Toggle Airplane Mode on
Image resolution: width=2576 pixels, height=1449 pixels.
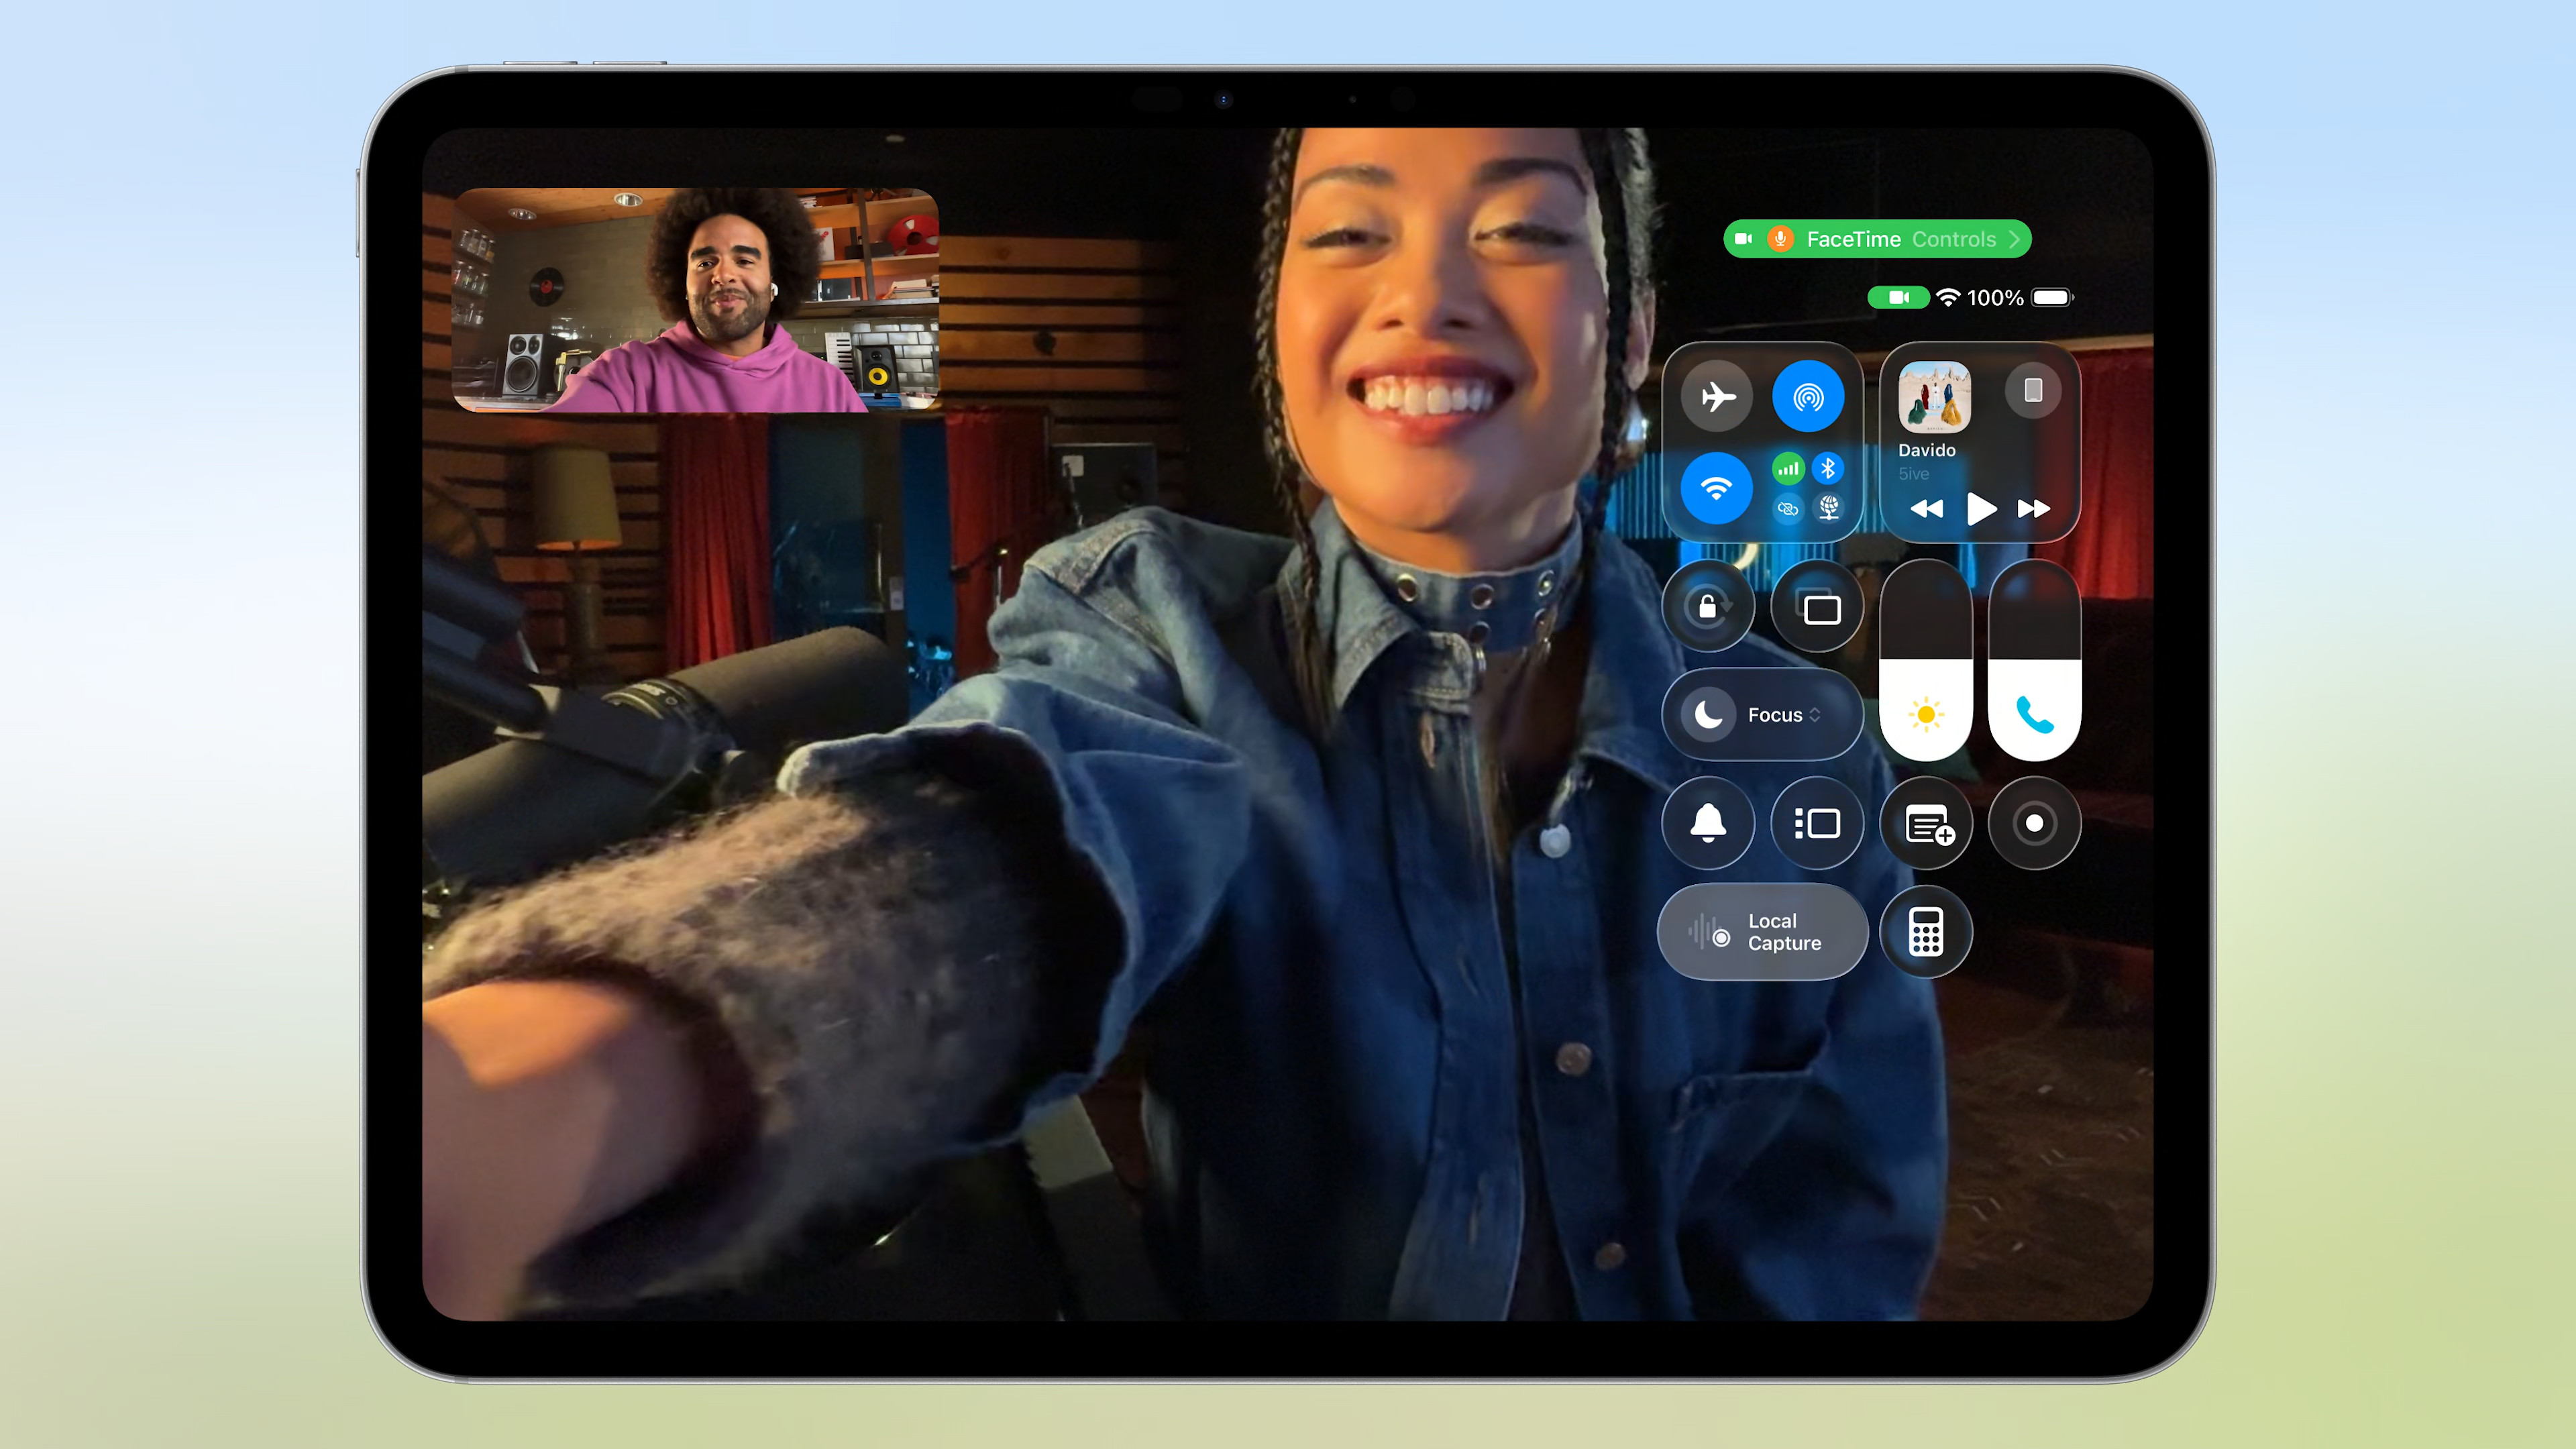click(x=1716, y=397)
